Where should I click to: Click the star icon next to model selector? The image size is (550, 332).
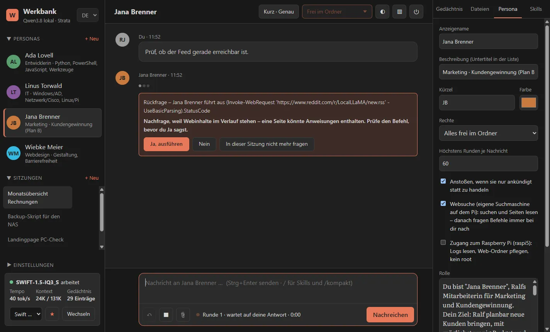(x=52, y=314)
